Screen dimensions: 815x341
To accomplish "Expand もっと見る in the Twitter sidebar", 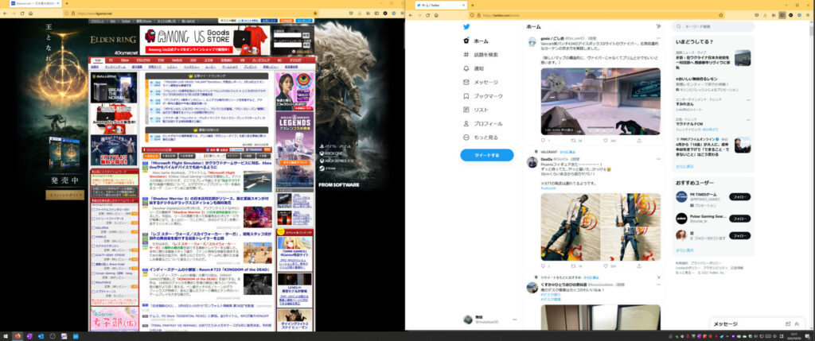I will pyautogui.click(x=480, y=138).
